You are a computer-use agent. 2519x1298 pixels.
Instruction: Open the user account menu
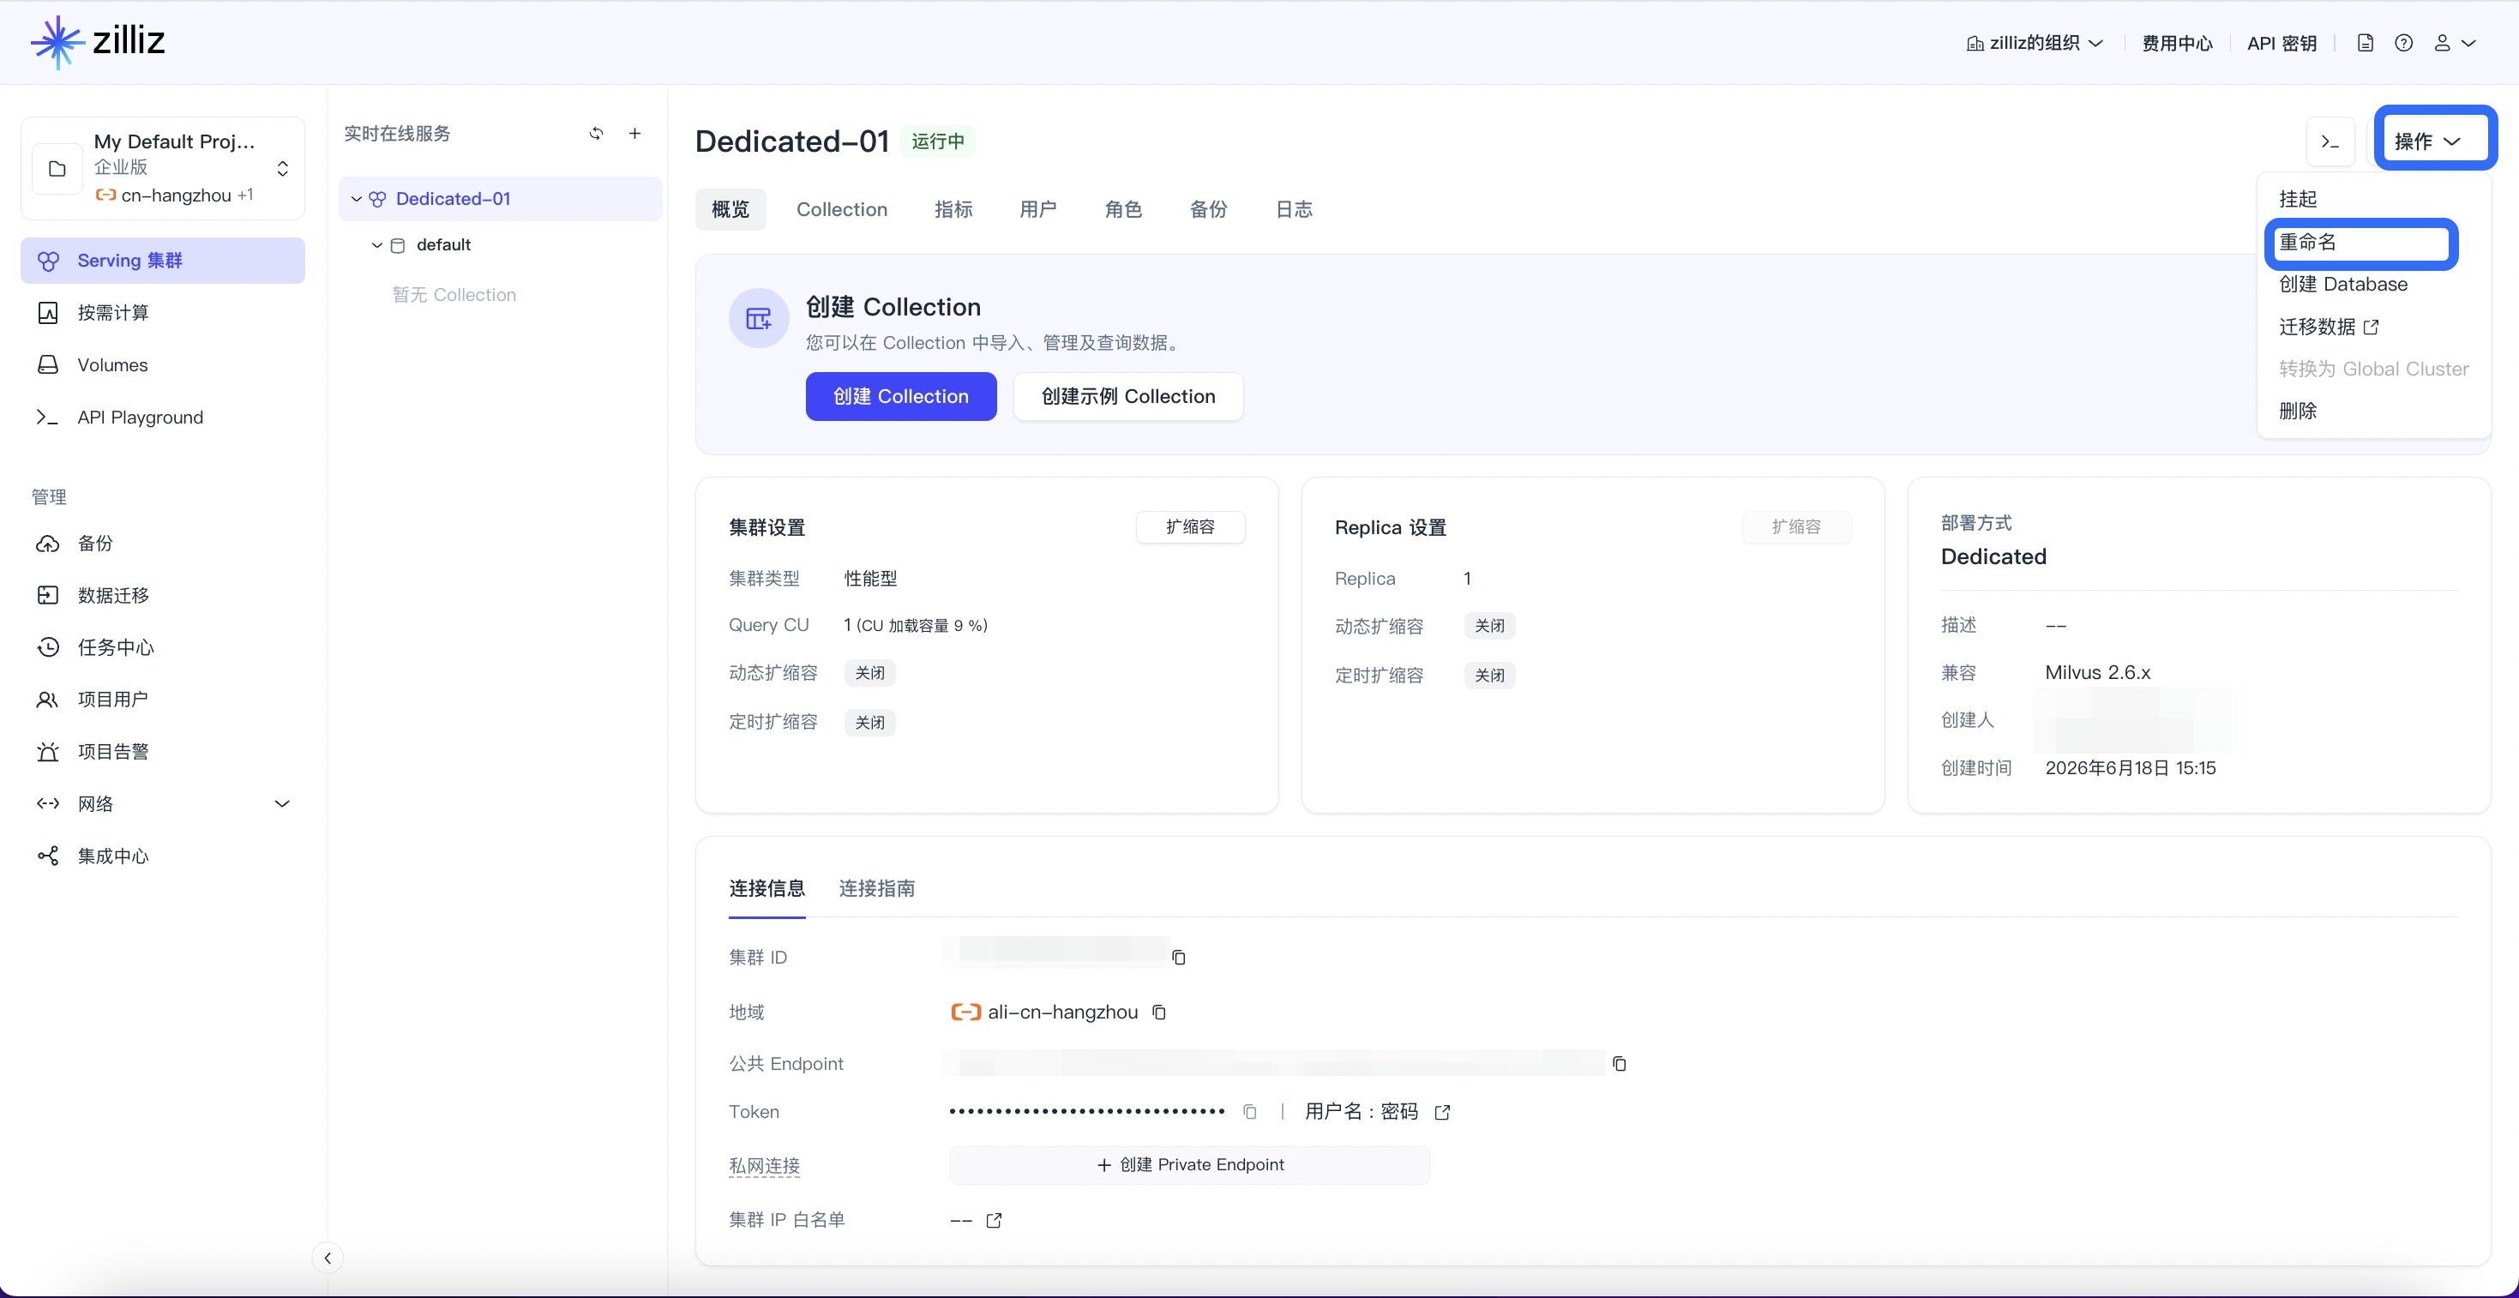pos(2454,43)
